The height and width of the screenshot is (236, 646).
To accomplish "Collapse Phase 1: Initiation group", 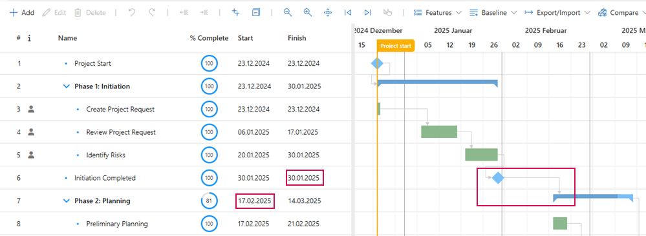I will point(66,86).
